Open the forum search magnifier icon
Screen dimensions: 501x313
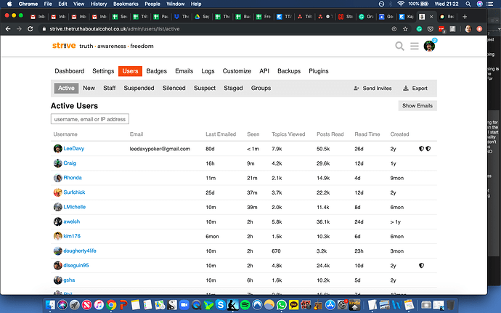399,46
